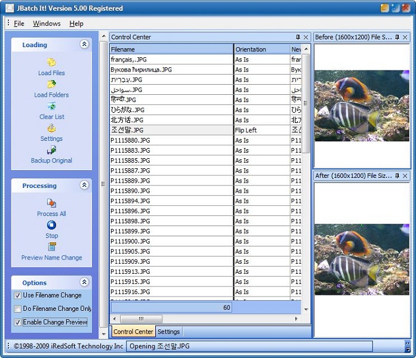Click the Clear List icon
The width and height of the screenshot is (416, 358).
(51, 106)
